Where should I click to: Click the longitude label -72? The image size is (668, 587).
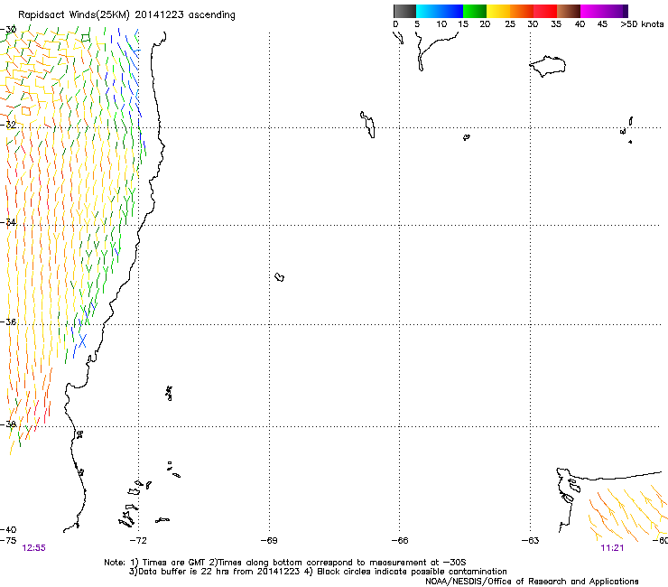(138, 541)
